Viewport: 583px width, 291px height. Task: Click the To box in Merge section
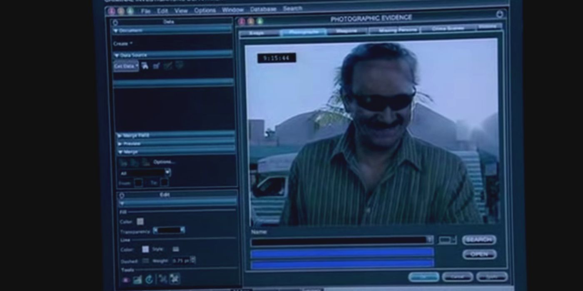[164, 183]
